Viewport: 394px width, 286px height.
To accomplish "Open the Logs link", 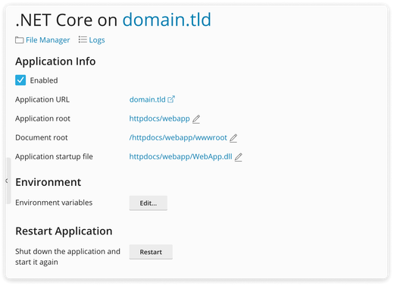I will [x=97, y=40].
